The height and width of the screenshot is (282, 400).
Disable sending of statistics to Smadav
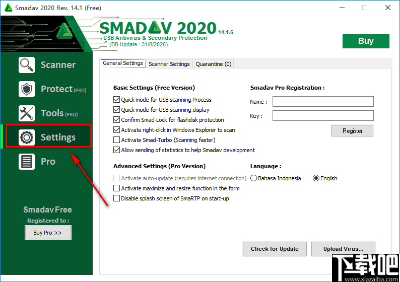click(x=116, y=150)
